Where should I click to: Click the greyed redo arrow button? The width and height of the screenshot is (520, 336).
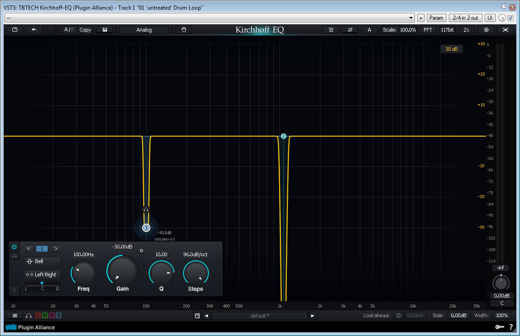pos(50,30)
